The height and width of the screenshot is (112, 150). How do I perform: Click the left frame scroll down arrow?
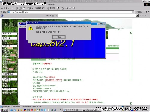19,103
